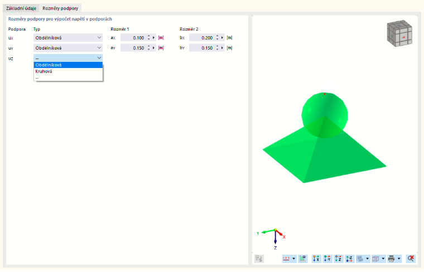Set view in -Y direction
Screen dimensions: 424x272
[327, 259]
